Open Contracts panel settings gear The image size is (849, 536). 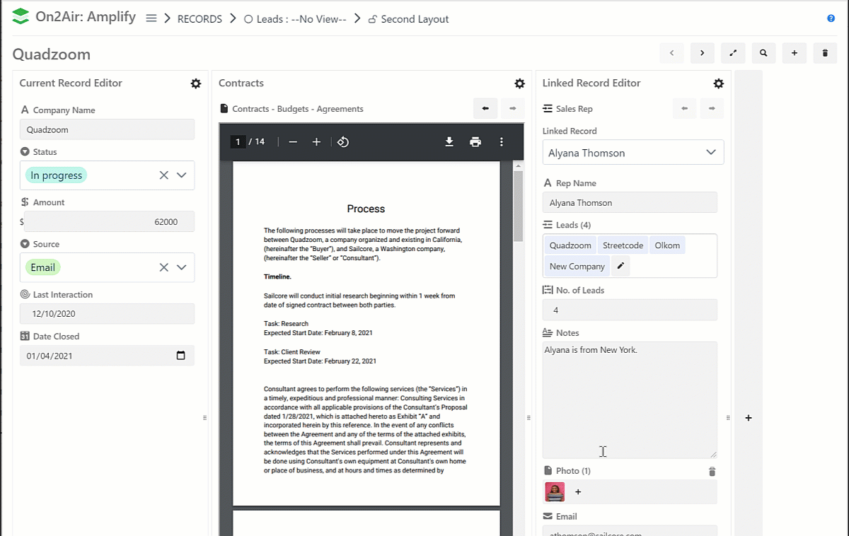tap(520, 83)
